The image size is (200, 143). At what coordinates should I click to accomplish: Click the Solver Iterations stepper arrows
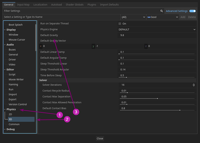point(194,85)
